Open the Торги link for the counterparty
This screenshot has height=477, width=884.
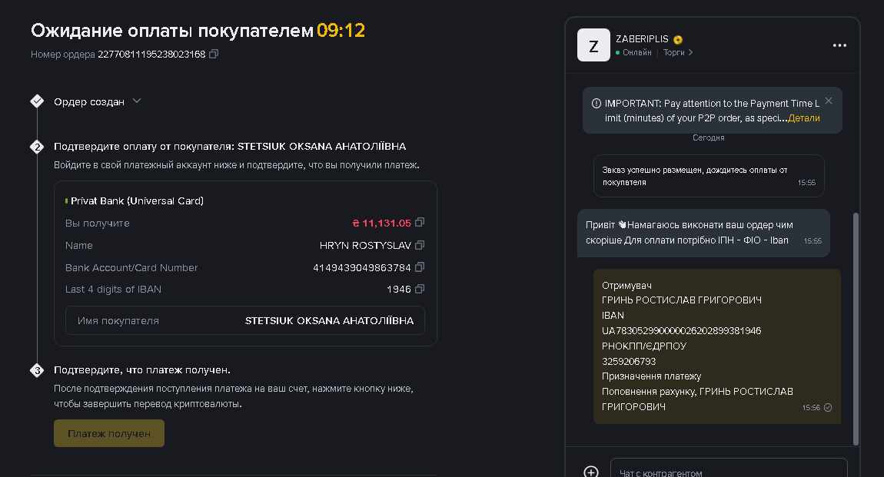(x=678, y=52)
